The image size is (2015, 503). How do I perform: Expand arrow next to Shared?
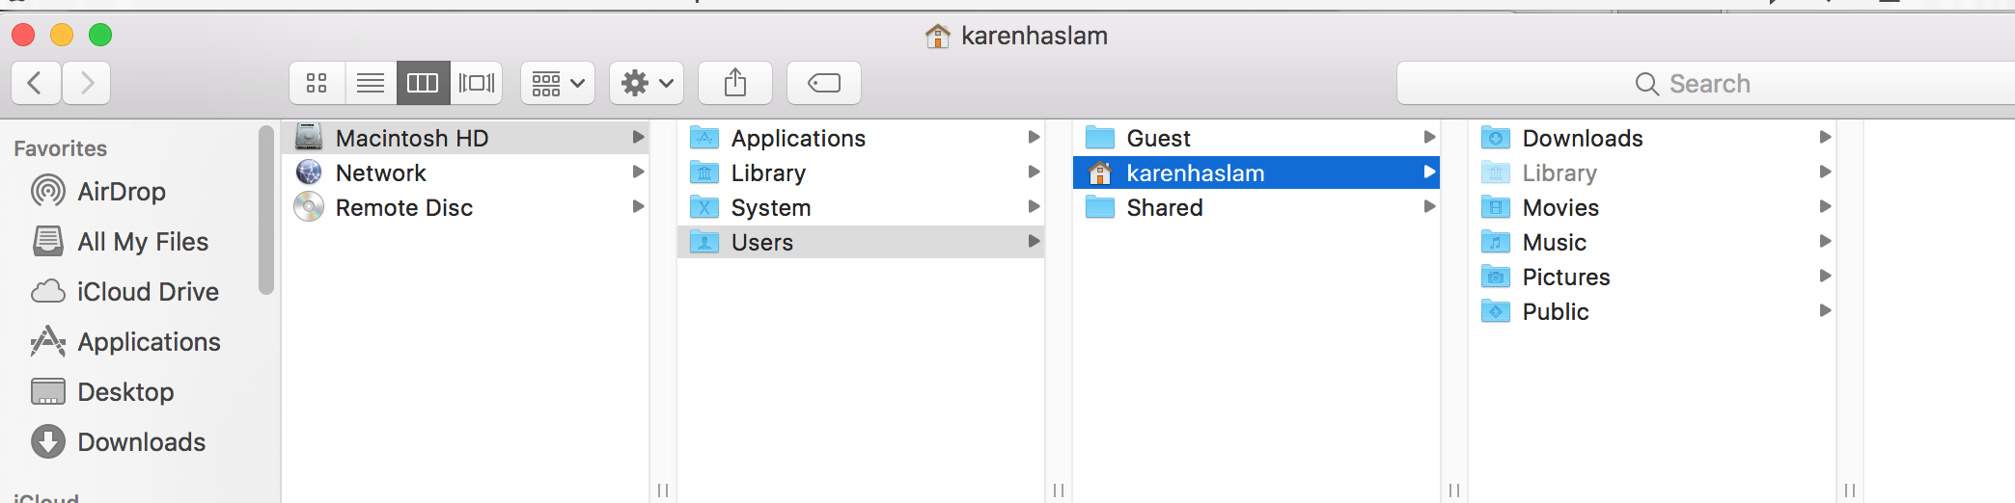[1429, 206]
